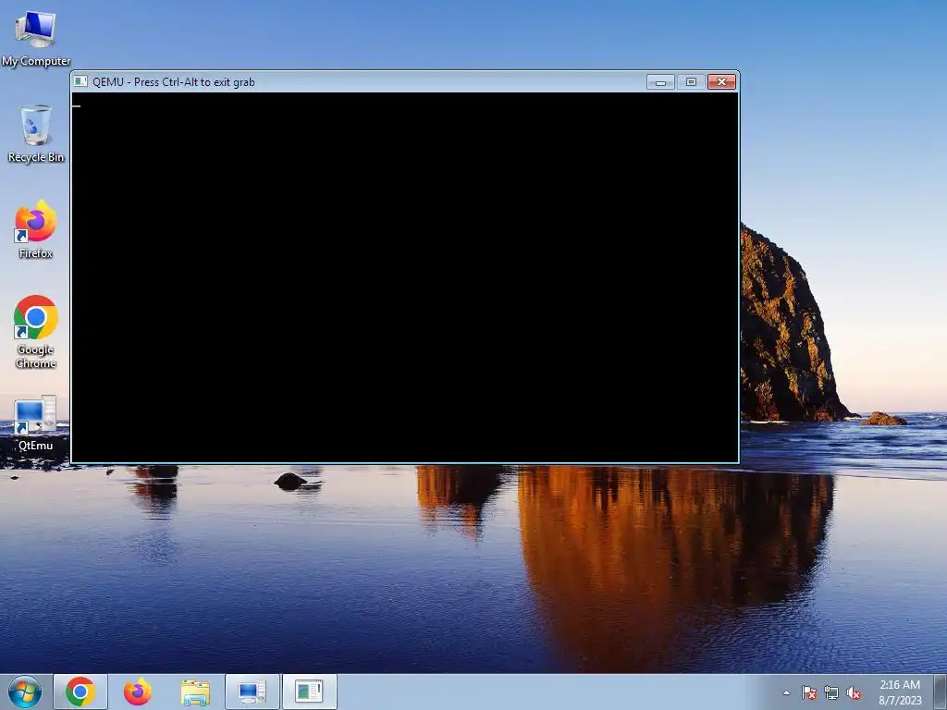Switch to Chrome in the taskbar
The height and width of the screenshot is (710, 947).
click(80, 692)
